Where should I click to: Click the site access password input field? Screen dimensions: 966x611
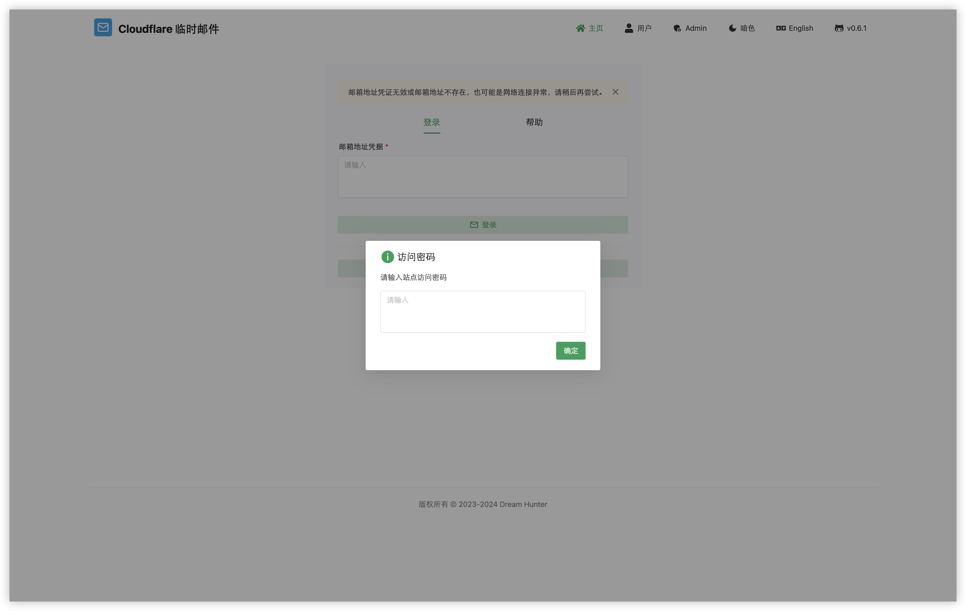click(x=482, y=312)
